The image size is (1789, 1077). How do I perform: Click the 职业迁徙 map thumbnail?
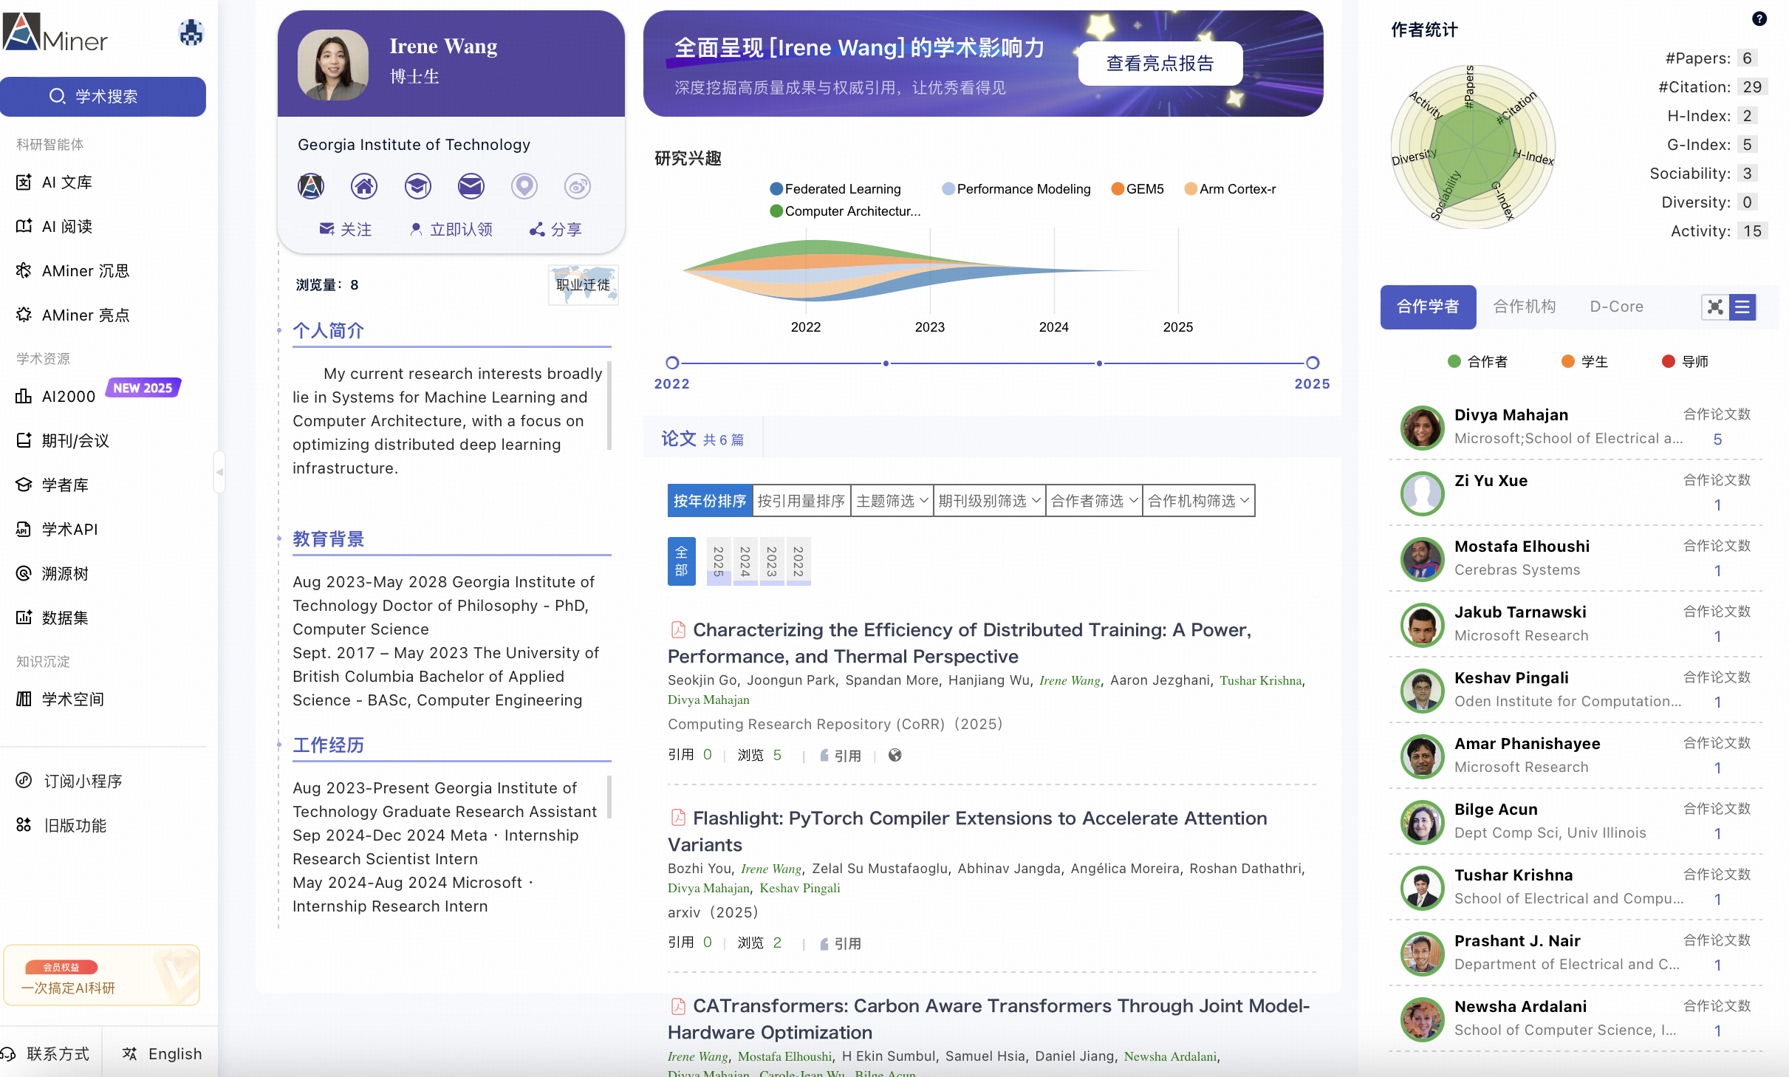pos(583,285)
